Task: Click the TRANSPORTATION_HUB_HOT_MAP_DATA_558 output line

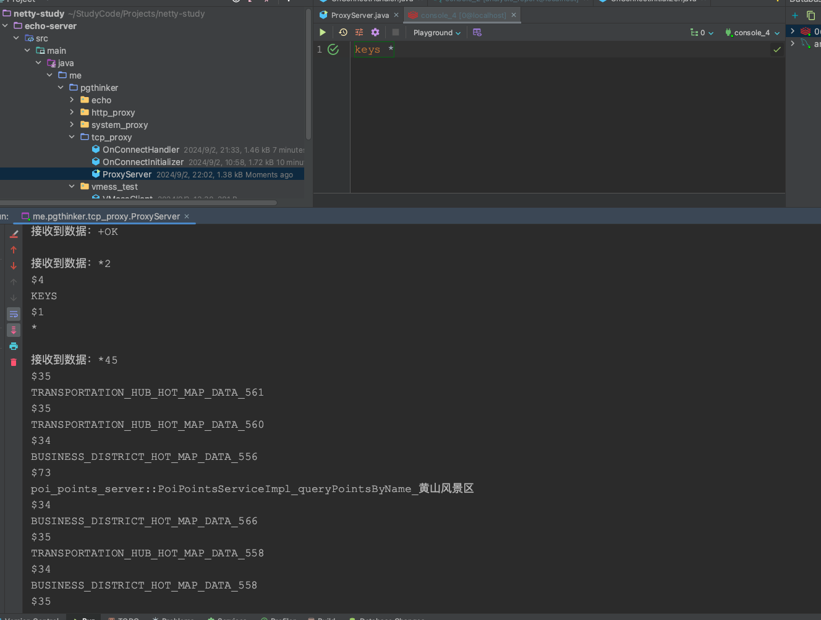Action: coord(147,553)
